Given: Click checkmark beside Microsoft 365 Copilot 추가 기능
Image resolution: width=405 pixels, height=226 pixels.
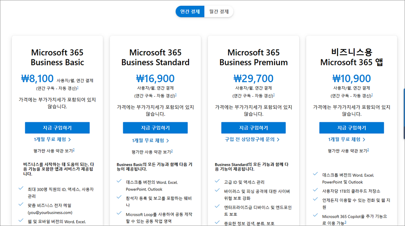Looking at the screenshot, I should [315, 215].
